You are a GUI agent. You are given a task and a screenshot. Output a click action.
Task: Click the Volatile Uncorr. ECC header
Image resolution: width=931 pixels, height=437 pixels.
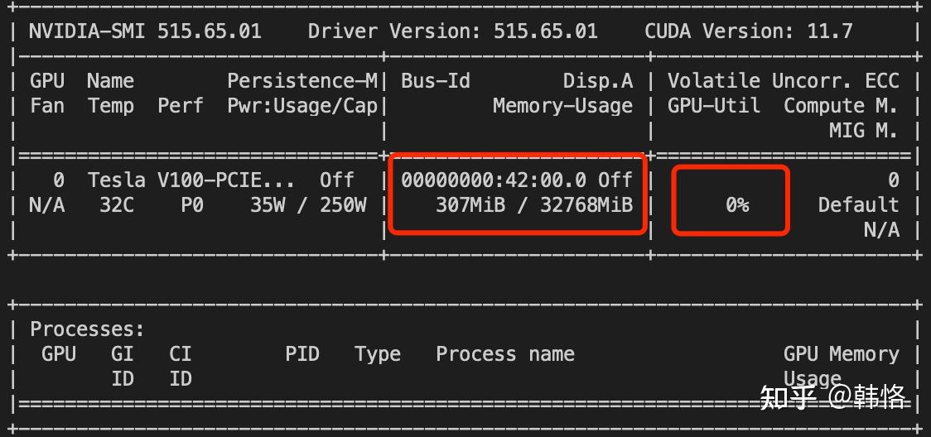click(x=784, y=80)
